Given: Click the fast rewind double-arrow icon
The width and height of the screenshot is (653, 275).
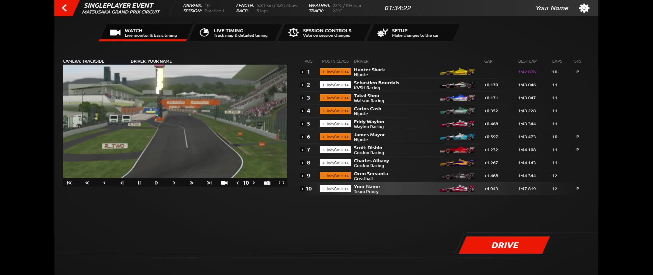Looking at the screenshot, I should coord(87,183).
